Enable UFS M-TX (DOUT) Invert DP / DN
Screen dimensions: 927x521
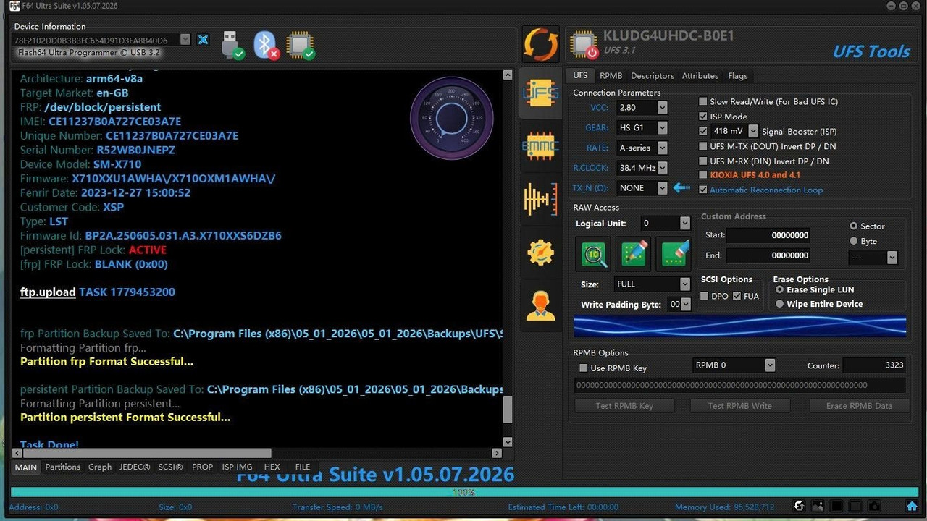point(703,146)
